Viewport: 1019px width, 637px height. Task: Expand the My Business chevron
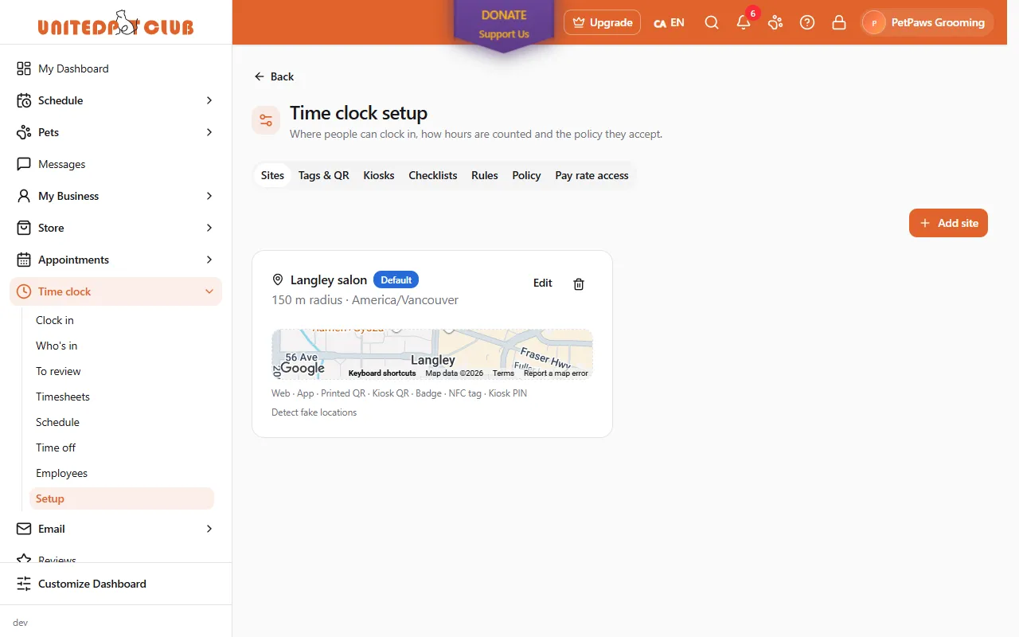tap(209, 196)
